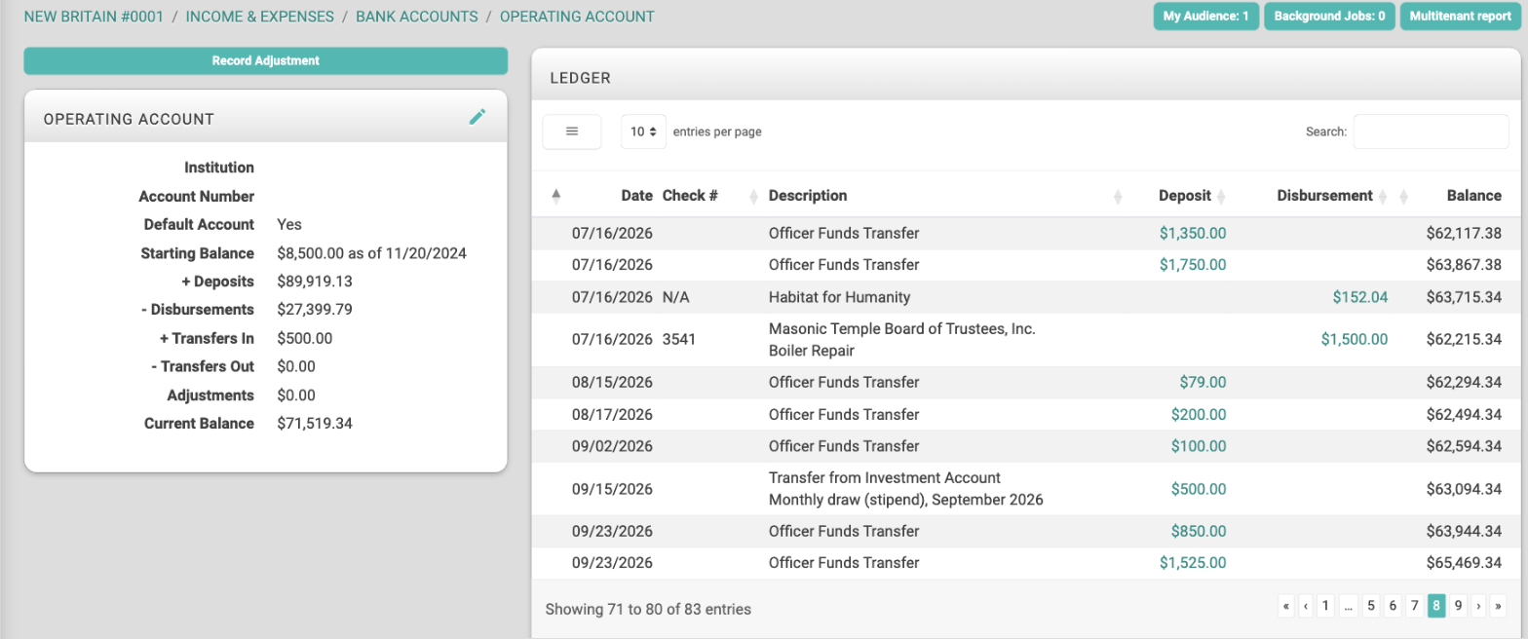Open the ledger column menu (hamburger icon)
This screenshot has width=1528, height=639.
[572, 132]
